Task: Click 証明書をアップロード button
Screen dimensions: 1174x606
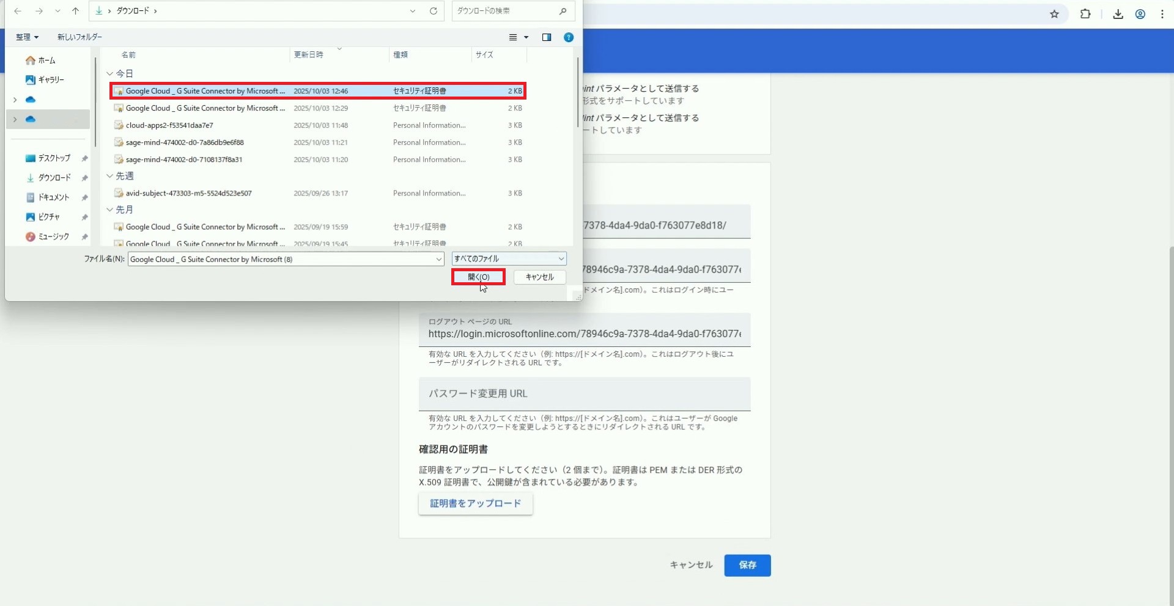Action: [475, 503]
